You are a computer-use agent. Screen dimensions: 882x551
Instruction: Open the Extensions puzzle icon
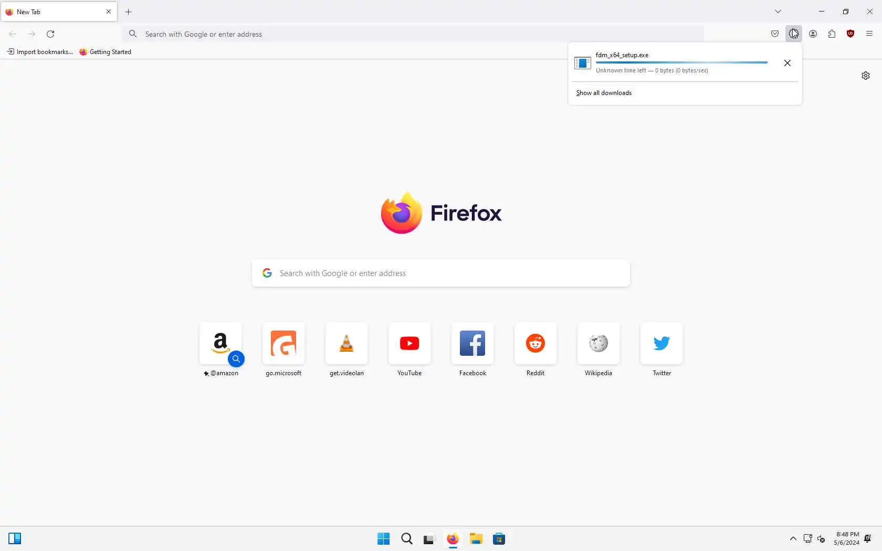832,34
